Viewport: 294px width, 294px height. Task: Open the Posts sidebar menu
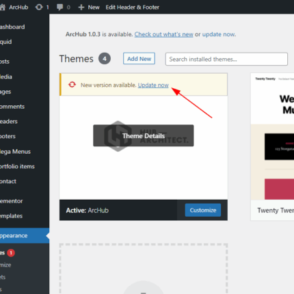[5, 62]
